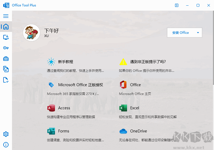214x150 pixels.
Task: Open 遇到非正版提示了吗? link
Action: click(x=148, y=62)
